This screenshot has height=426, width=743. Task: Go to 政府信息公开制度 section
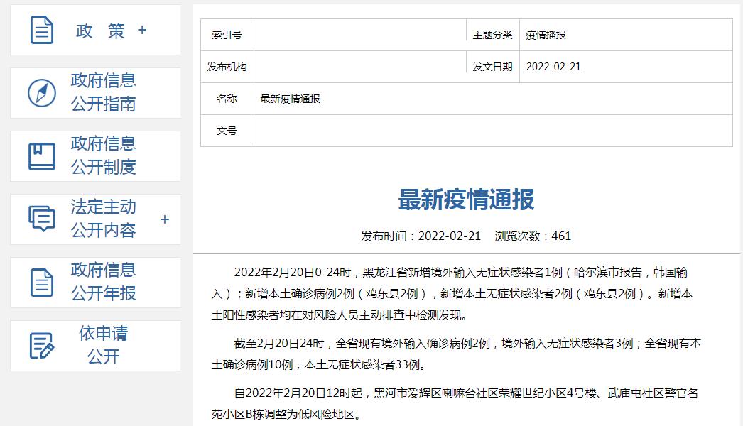click(103, 155)
